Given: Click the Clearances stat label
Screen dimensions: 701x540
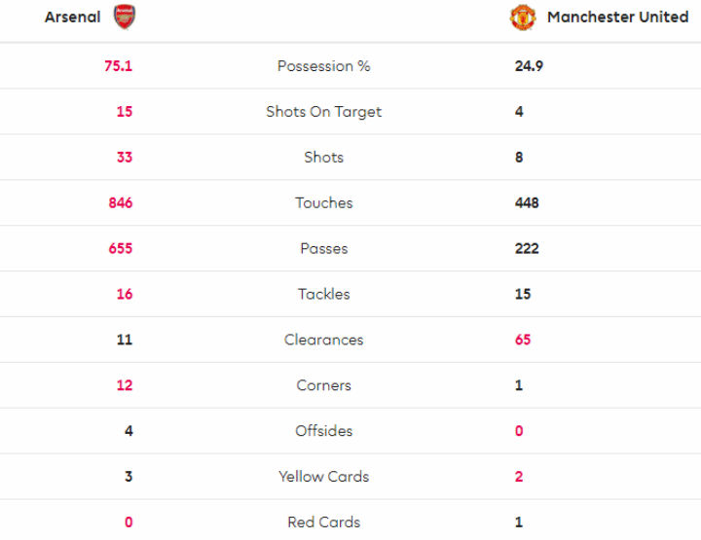Looking at the screenshot, I should tap(323, 340).
